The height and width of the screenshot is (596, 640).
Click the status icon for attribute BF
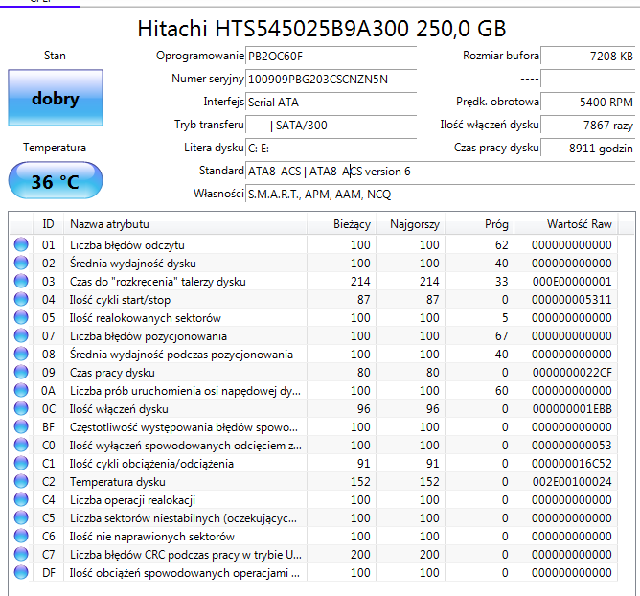point(21,426)
